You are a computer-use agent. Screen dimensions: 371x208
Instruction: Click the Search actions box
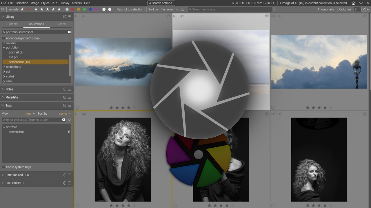tap(161, 3)
